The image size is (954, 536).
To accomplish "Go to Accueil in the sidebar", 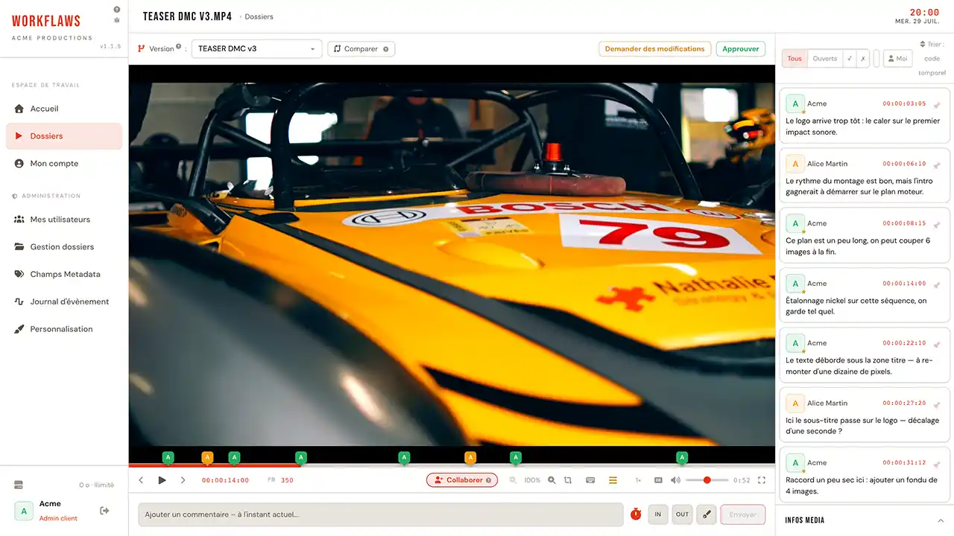I will (x=64, y=109).
